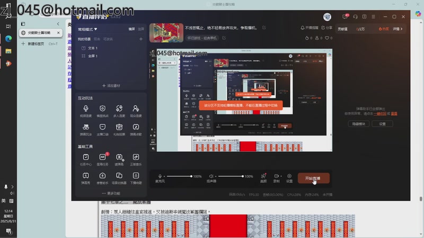
Task: Open microphone device dropdown arrow
Action: pyautogui.click(x=164, y=176)
